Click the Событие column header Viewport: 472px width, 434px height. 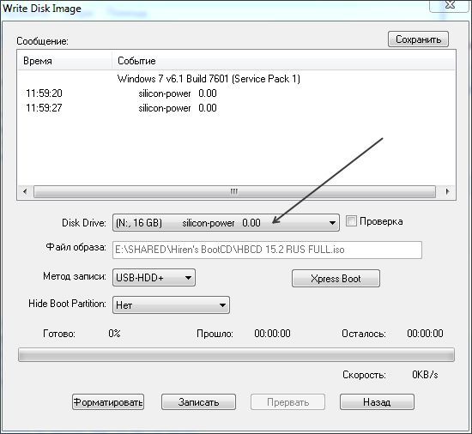pos(283,61)
